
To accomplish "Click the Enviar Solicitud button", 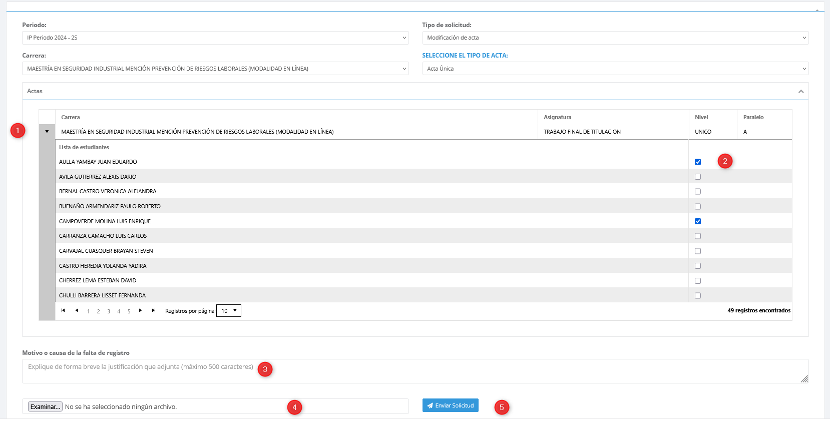I will point(450,405).
